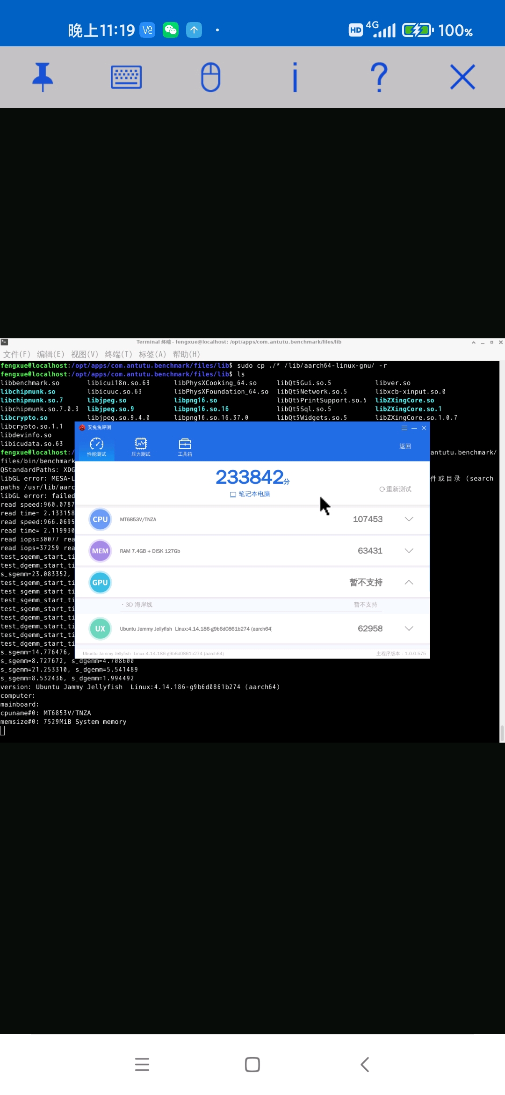Viewport: 505px width, 1095px height.
Task: Click the terminal vertical scrollbar
Action: tap(502, 734)
